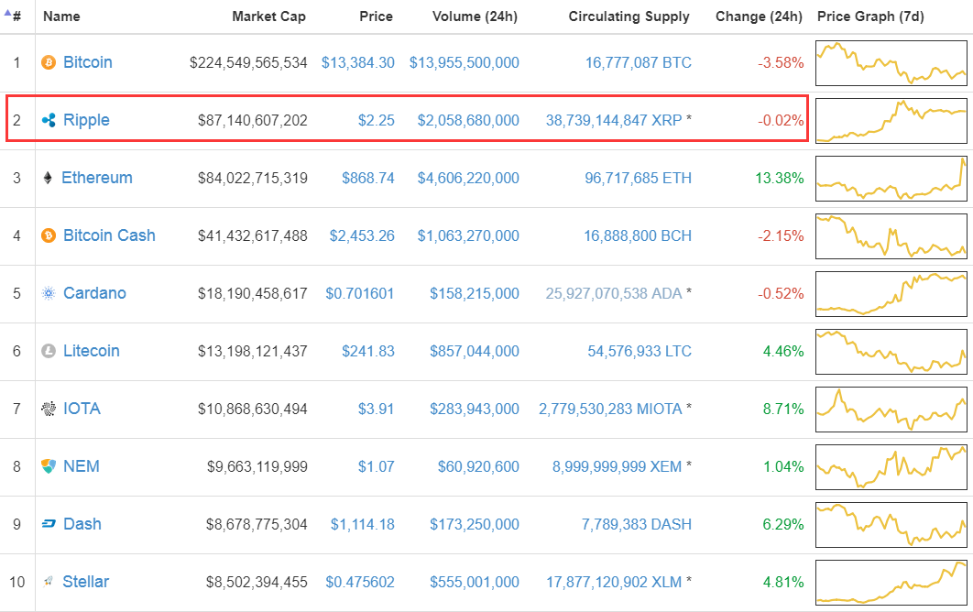Image resolution: width=973 pixels, height=612 pixels.
Task: Open Ripple's 7-day price graph
Action: click(x=891, y=120)
